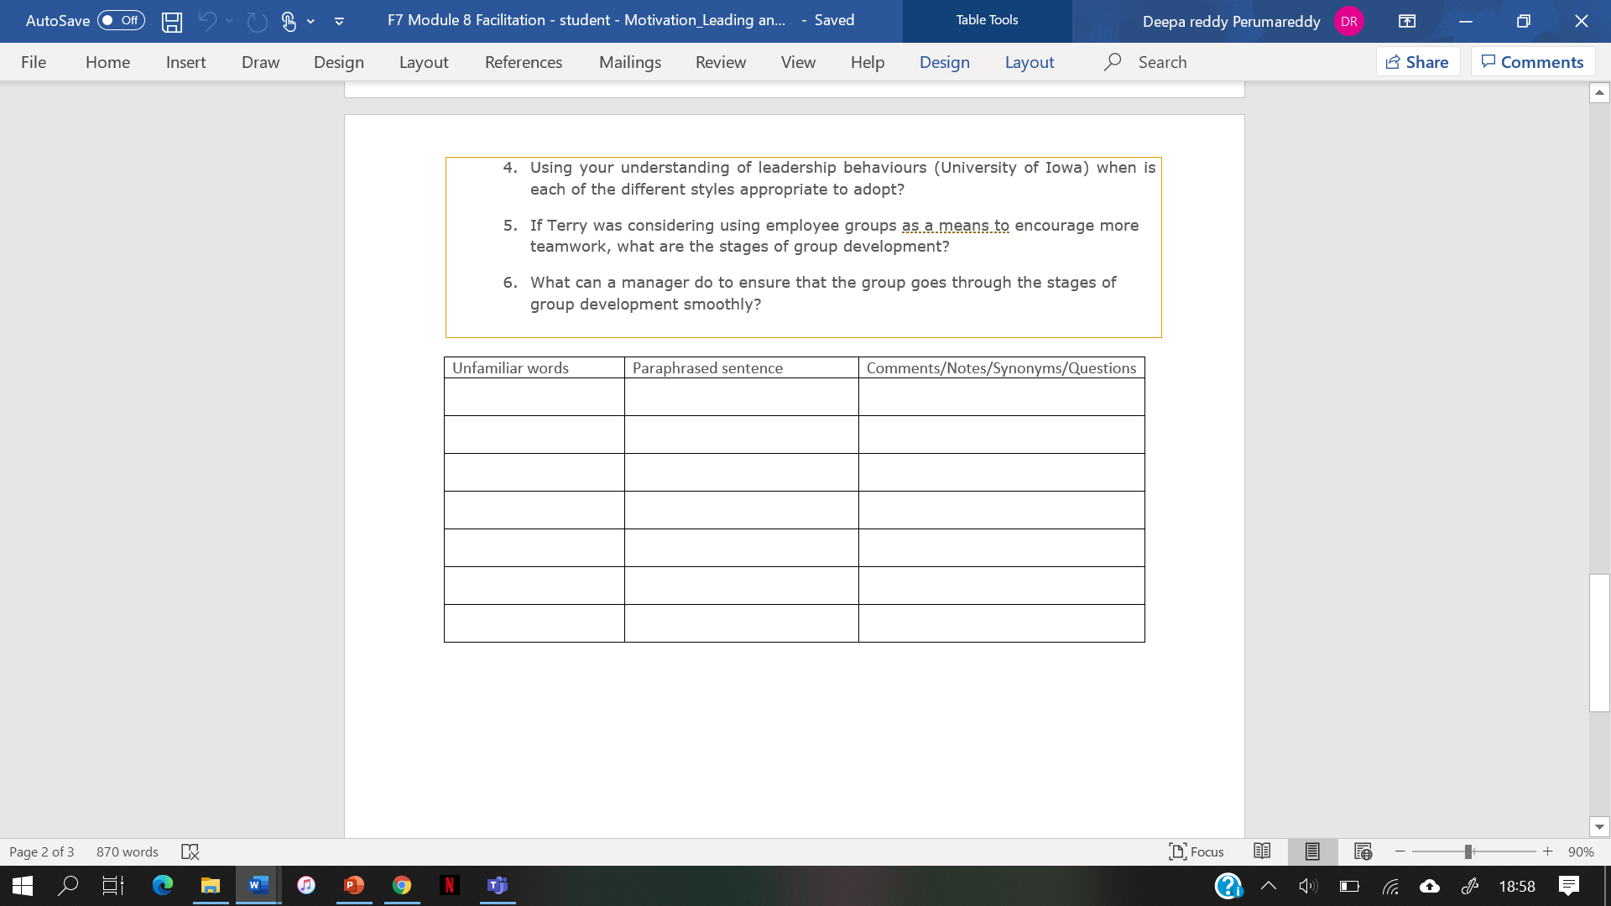Switch to the Review tab
The height and width of the screenshot is (906, 1611).
[720, 61]
